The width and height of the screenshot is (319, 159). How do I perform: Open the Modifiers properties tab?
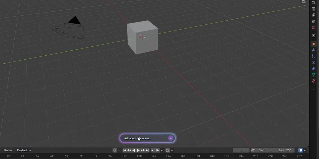click(x=313, y=50)
